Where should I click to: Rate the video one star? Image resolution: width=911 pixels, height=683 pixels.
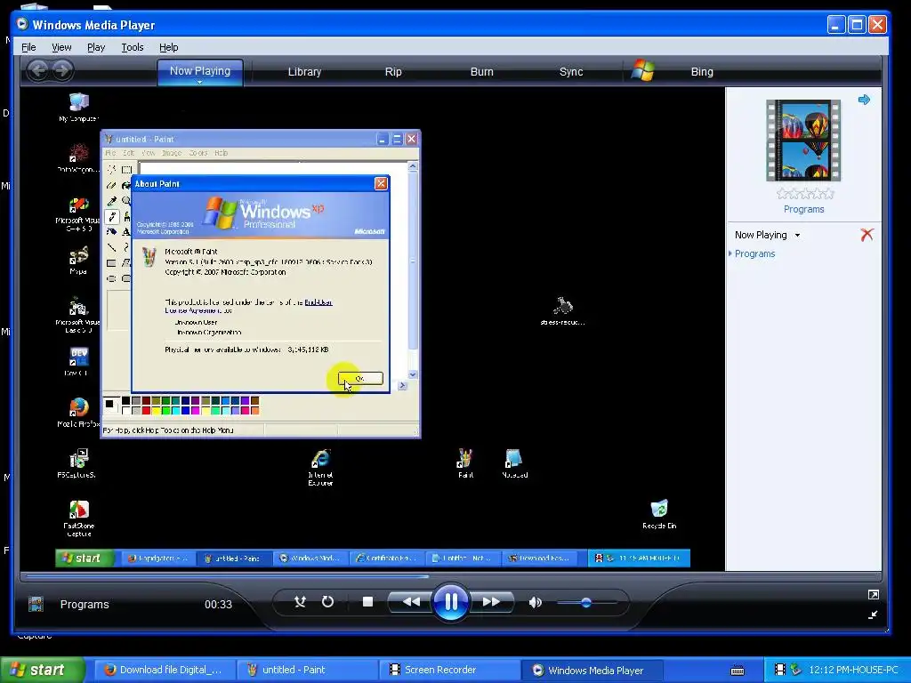coord(782,194)
